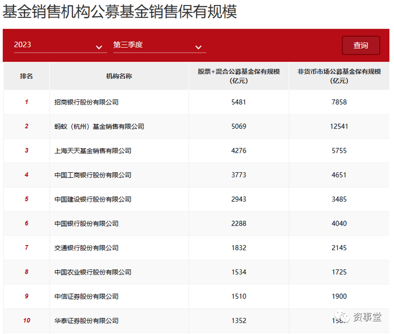Click the 非货币市场公募基金保有规模 column header
Screen dimensions: 394x334
[339, 76]
